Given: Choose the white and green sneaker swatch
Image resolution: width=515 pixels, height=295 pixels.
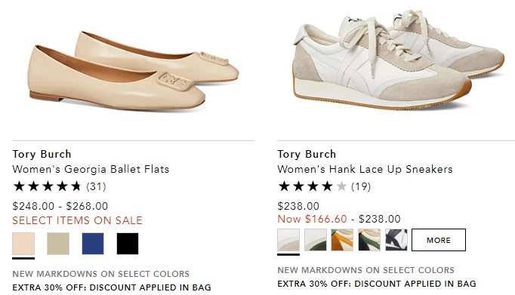Looking at the screenshot, I should pos(316,240).
